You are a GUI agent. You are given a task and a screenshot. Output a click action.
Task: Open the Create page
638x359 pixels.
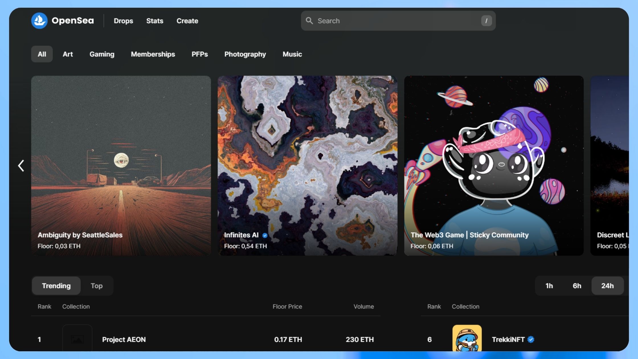coord(187,21)
